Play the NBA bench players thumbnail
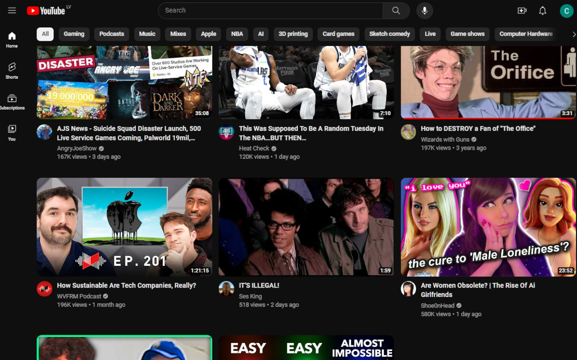 tap(306, 82)
